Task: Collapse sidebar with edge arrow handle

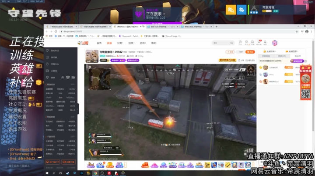Action: [x=78, y=109]
